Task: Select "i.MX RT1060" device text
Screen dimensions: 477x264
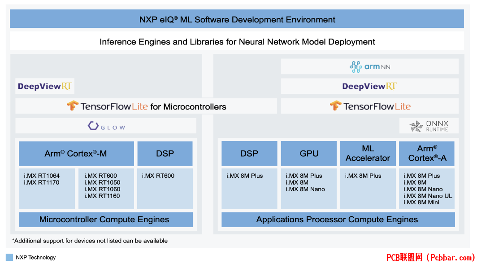Action: (102, 189)
